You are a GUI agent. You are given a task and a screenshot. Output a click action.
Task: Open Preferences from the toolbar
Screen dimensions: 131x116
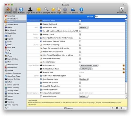(x=121, y=10)
